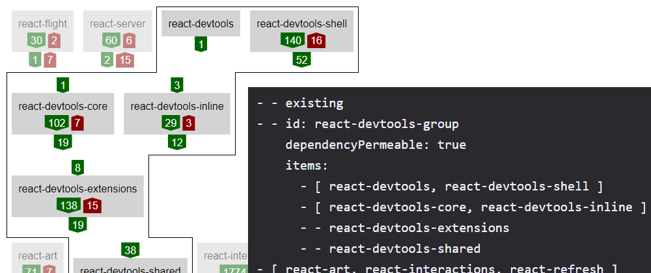Viewport: 651px width, 273px height.
Task: Click green 8 badge above react-devtools-extensions
Action: pyautogui.click(x=77, y=168)
